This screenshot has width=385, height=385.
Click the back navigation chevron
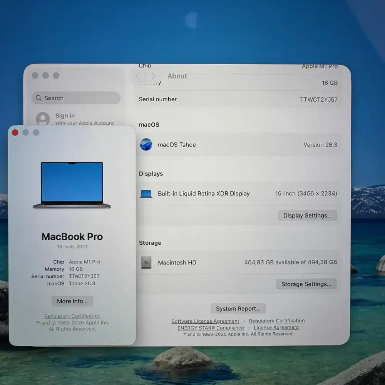(137, 76)
